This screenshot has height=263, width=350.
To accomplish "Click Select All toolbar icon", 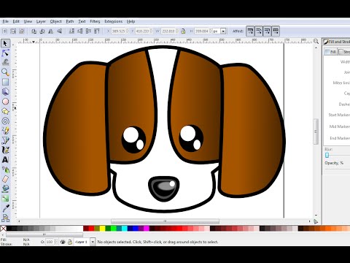I will (x=5, y=31).
